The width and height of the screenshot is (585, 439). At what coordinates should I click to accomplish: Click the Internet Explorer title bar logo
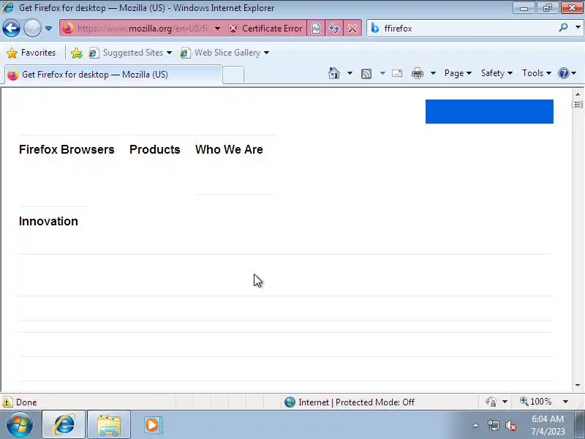[x=7, y=7]
